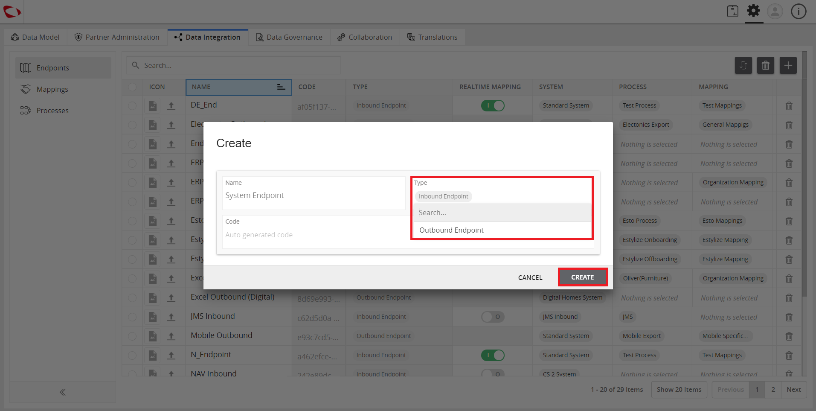This screenshot has width=816, height=411.
Task: Open Test Mappings dropdown in DE_End row
Action: tap(722, 105)
